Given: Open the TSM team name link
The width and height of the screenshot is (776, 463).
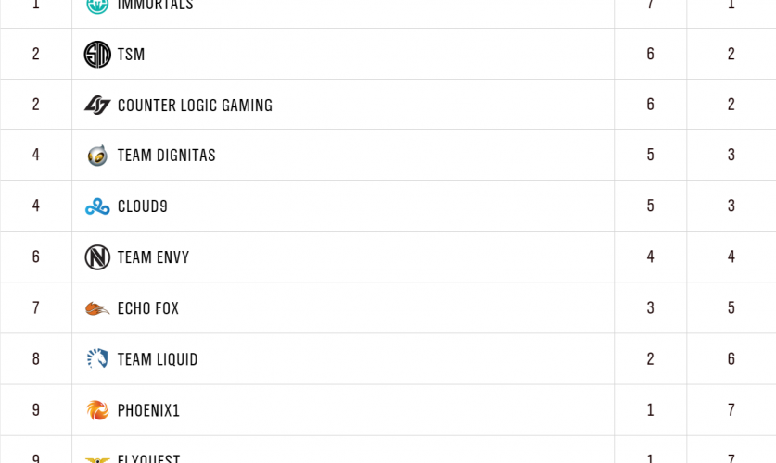Looking at the screenshot, I should click(132, 55).
